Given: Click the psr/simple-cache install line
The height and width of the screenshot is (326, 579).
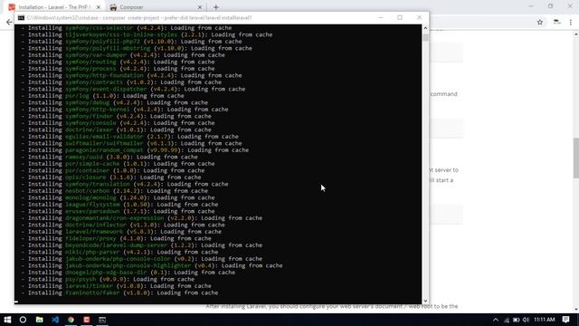Looking at the screenshot, I should [x=119, y=164].
